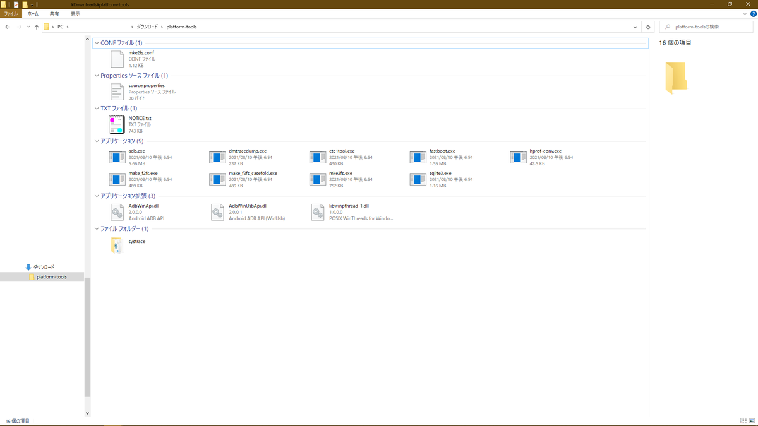The height and width of the screenshot is (426, 758).
Task: Click the Properties quick access toolbar icon
Action: (16, 4)
